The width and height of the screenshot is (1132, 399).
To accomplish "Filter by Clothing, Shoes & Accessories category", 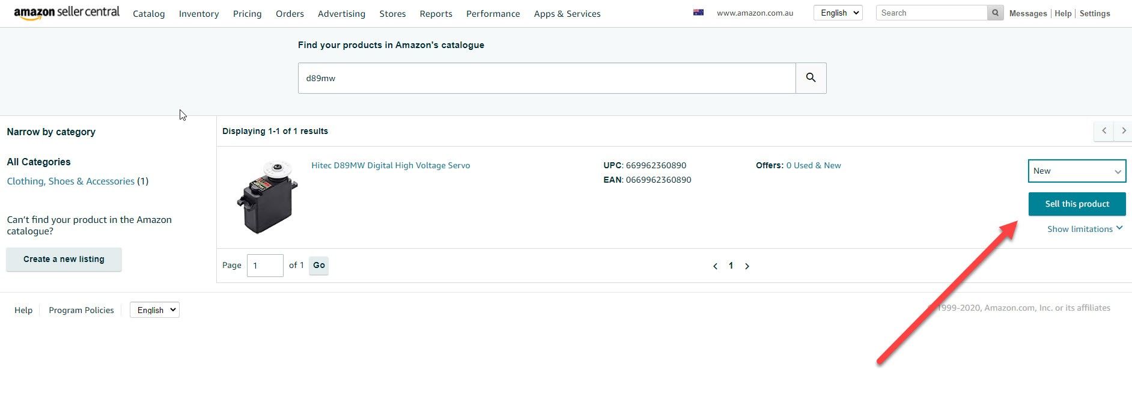I will point(71,181).
